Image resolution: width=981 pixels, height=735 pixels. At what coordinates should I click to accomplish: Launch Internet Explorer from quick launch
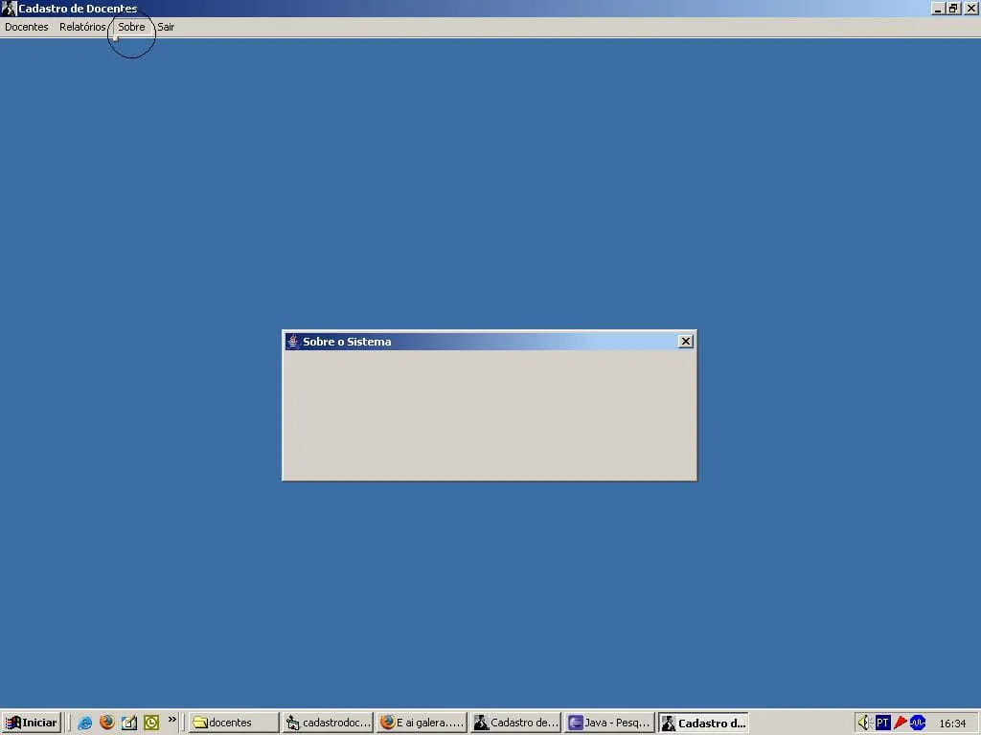85,723
